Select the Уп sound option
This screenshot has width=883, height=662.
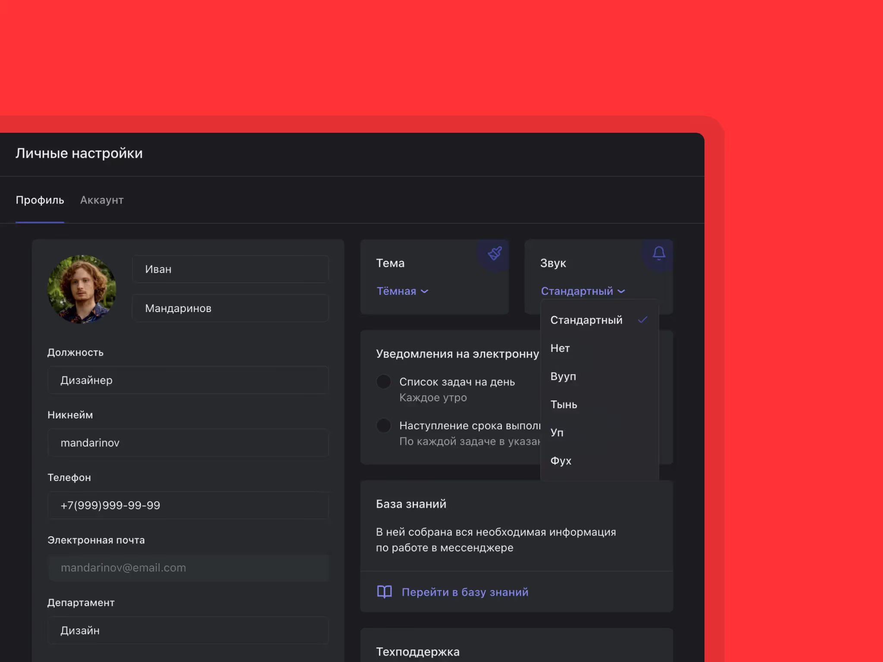point(557,433)
